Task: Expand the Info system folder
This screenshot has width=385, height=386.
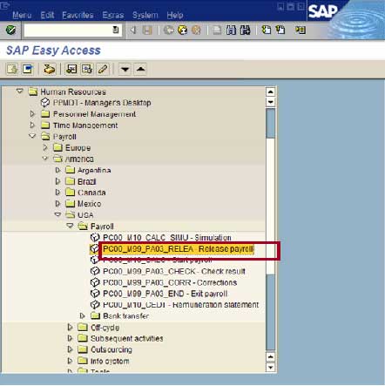Action: coord(70,361)
